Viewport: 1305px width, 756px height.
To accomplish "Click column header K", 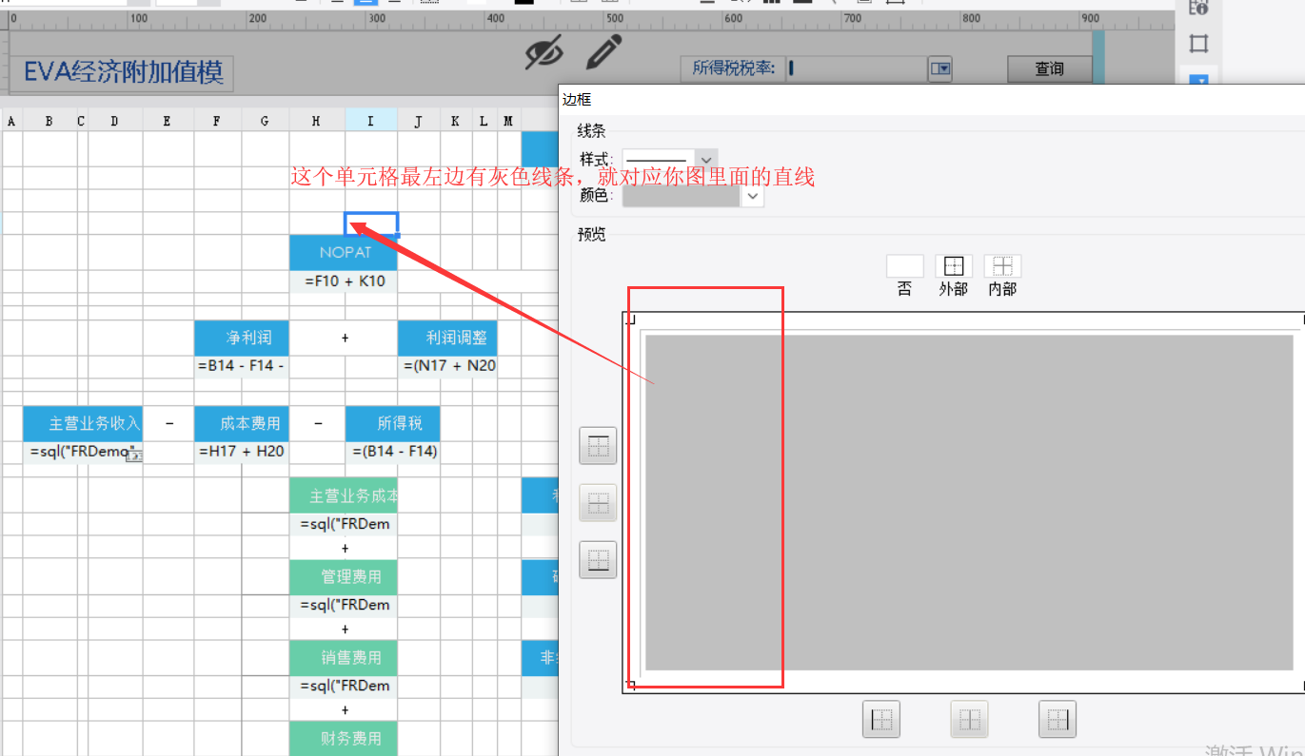I will pos(455,121).
